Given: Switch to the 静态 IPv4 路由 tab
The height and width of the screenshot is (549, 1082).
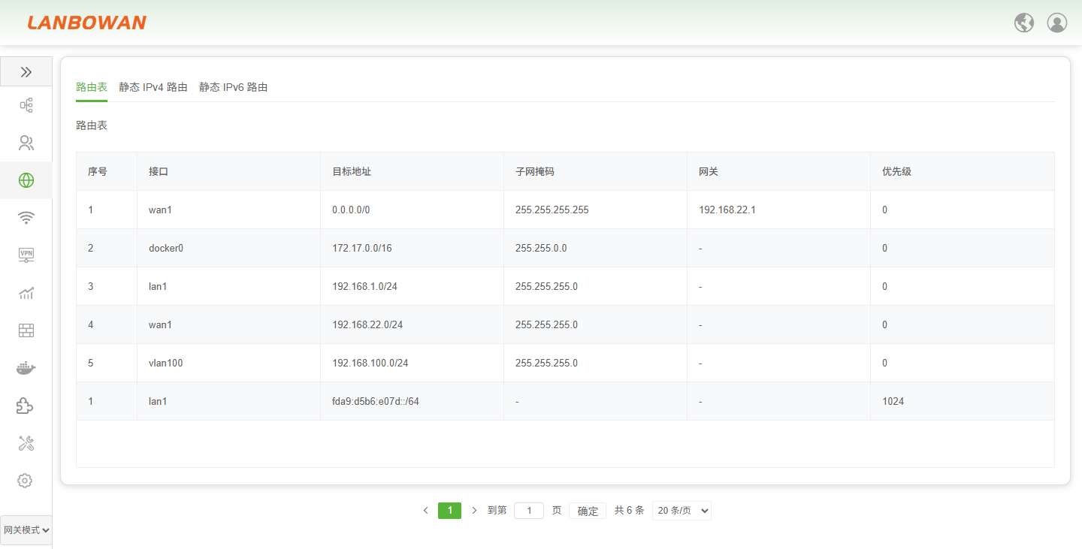Looking at the screenshot, I should [x=153, y=87].
